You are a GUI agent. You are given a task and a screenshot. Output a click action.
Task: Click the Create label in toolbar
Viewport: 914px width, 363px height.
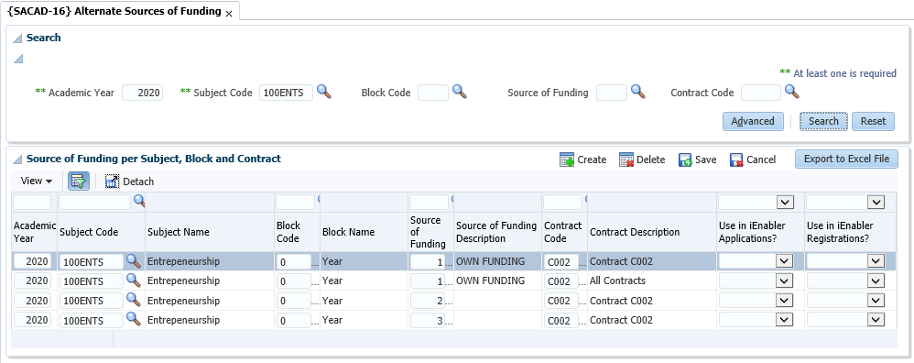click(592, 159)
